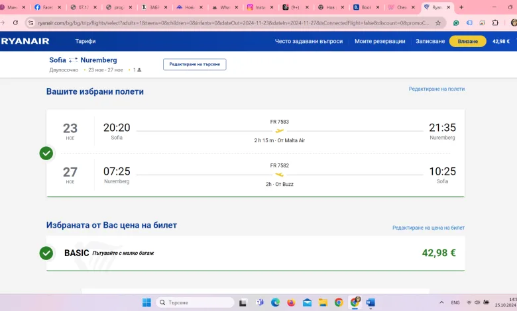
Task: Click the green checkmark next to BASIC fare
Action: coord(46,253)
